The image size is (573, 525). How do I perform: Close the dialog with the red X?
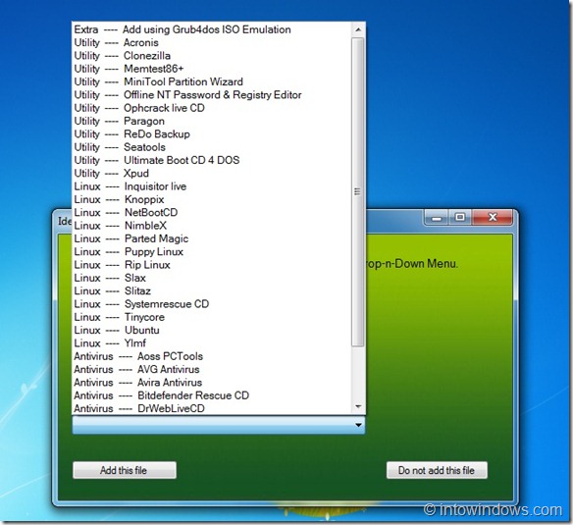(493, 218)
